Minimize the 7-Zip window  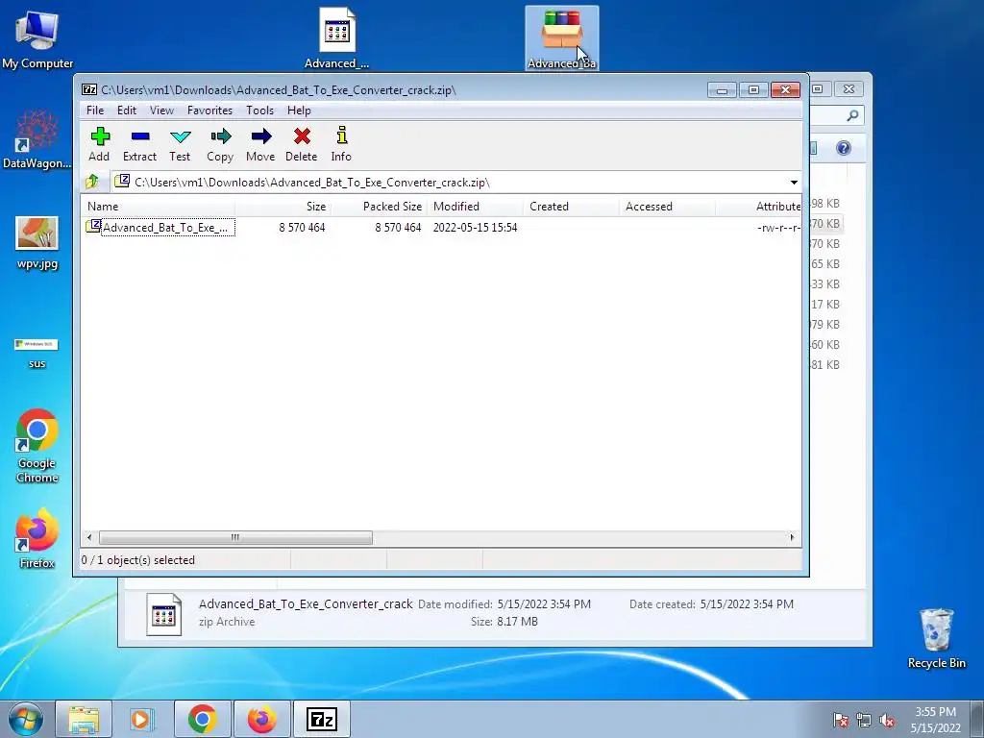722,90
